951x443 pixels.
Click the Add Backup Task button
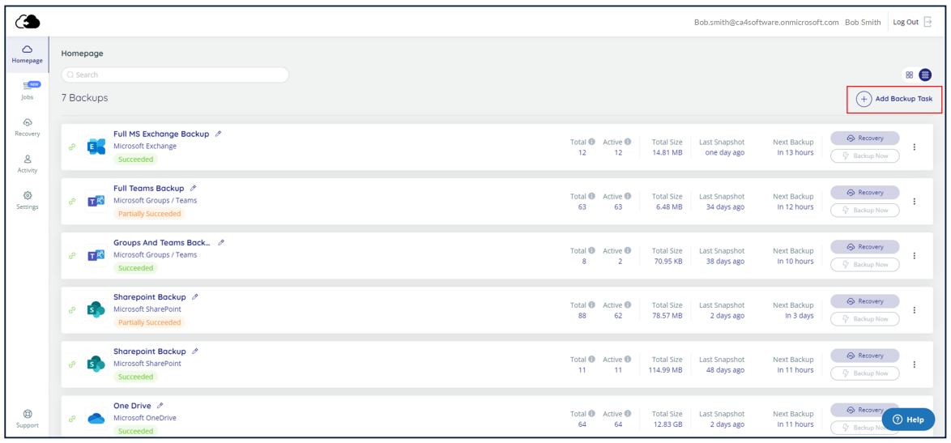[x=895, y=99]
